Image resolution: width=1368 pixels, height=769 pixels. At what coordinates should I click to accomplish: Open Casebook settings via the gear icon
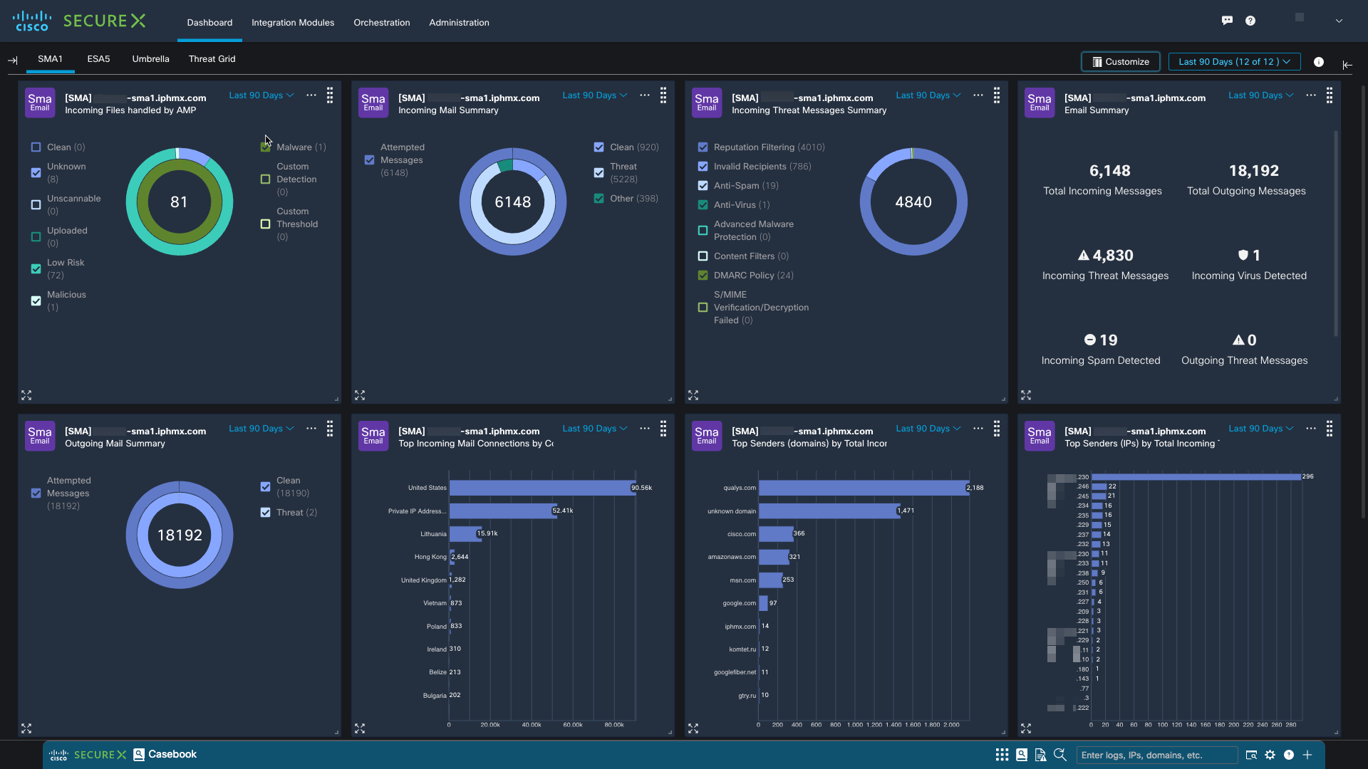[x=1271, y=755]
